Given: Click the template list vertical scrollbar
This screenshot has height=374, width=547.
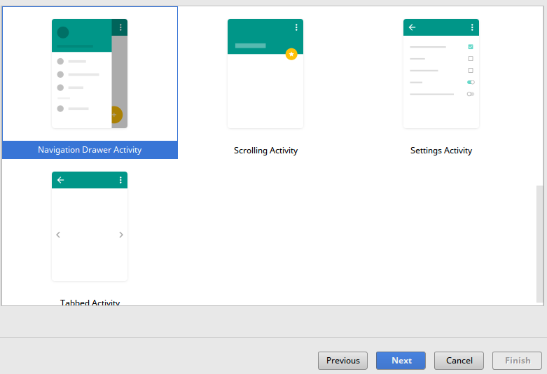Looking at the screenshot, I should [x=540, y=244].
